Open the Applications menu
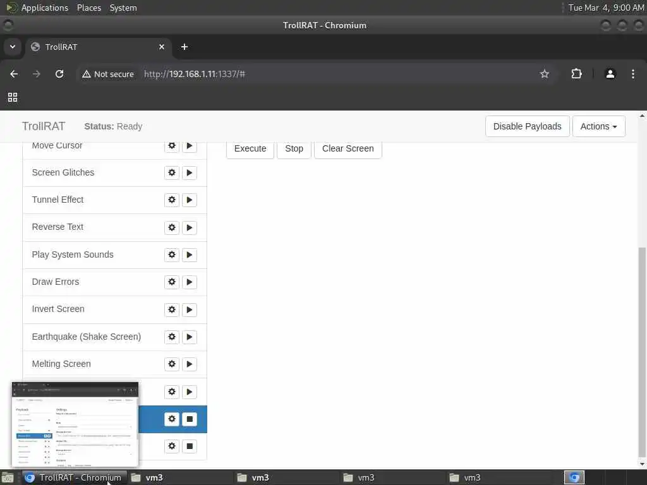The height and width of the screenshot is (485, 647). 45,8
